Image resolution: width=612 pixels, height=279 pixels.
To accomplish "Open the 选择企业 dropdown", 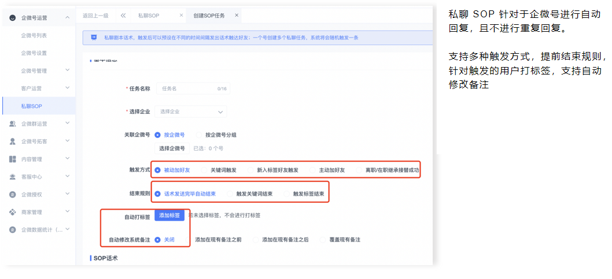I will coord(191,111).
